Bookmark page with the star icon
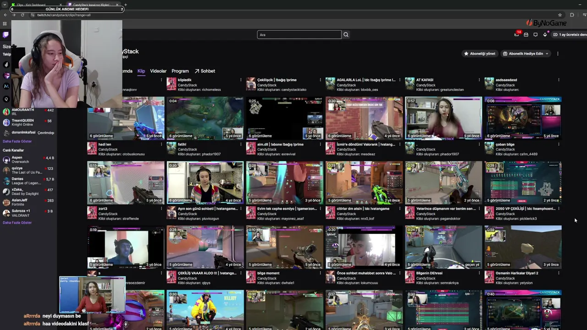The image size is (587, 330). coord(560,15)
